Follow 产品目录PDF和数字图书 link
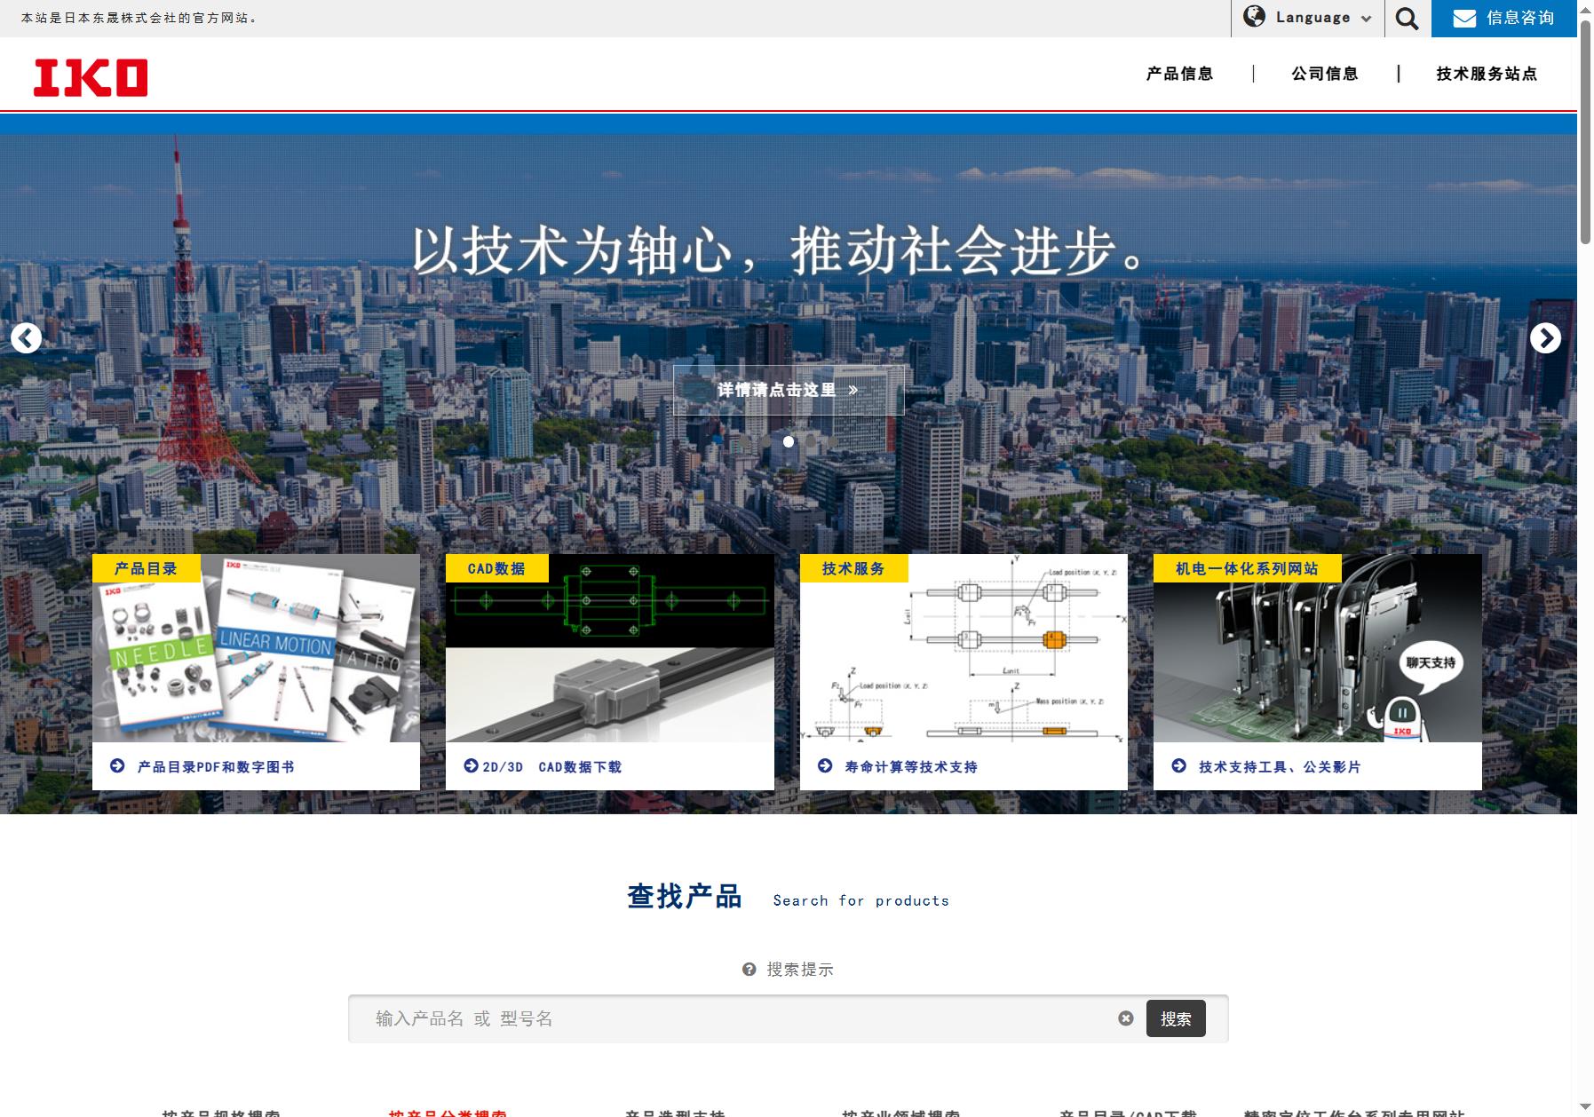1594x1117 pixels. click(x=216, y=767)
